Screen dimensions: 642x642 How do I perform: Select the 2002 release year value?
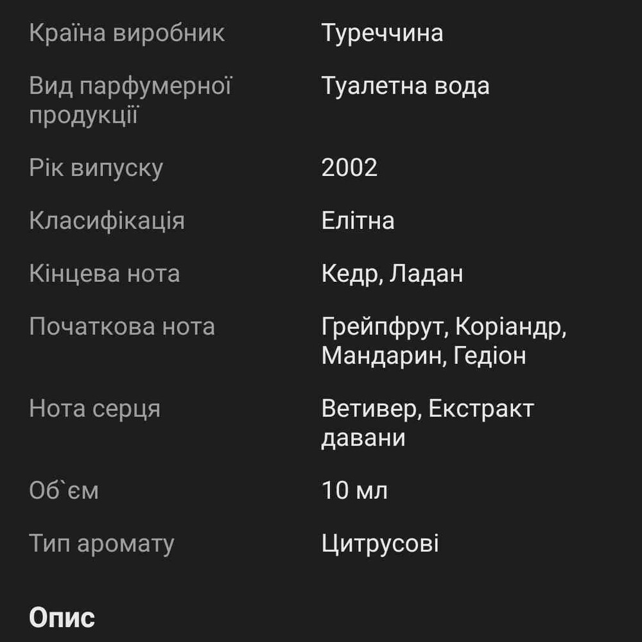pyautogui.click(x=349, y=168)
